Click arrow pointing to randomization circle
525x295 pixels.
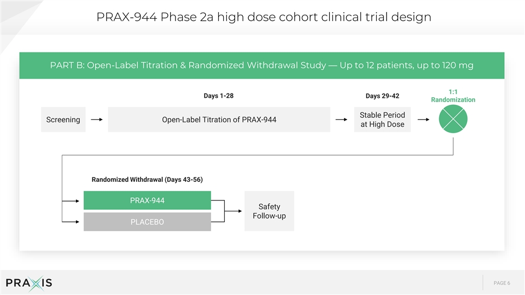pos(423,120)
